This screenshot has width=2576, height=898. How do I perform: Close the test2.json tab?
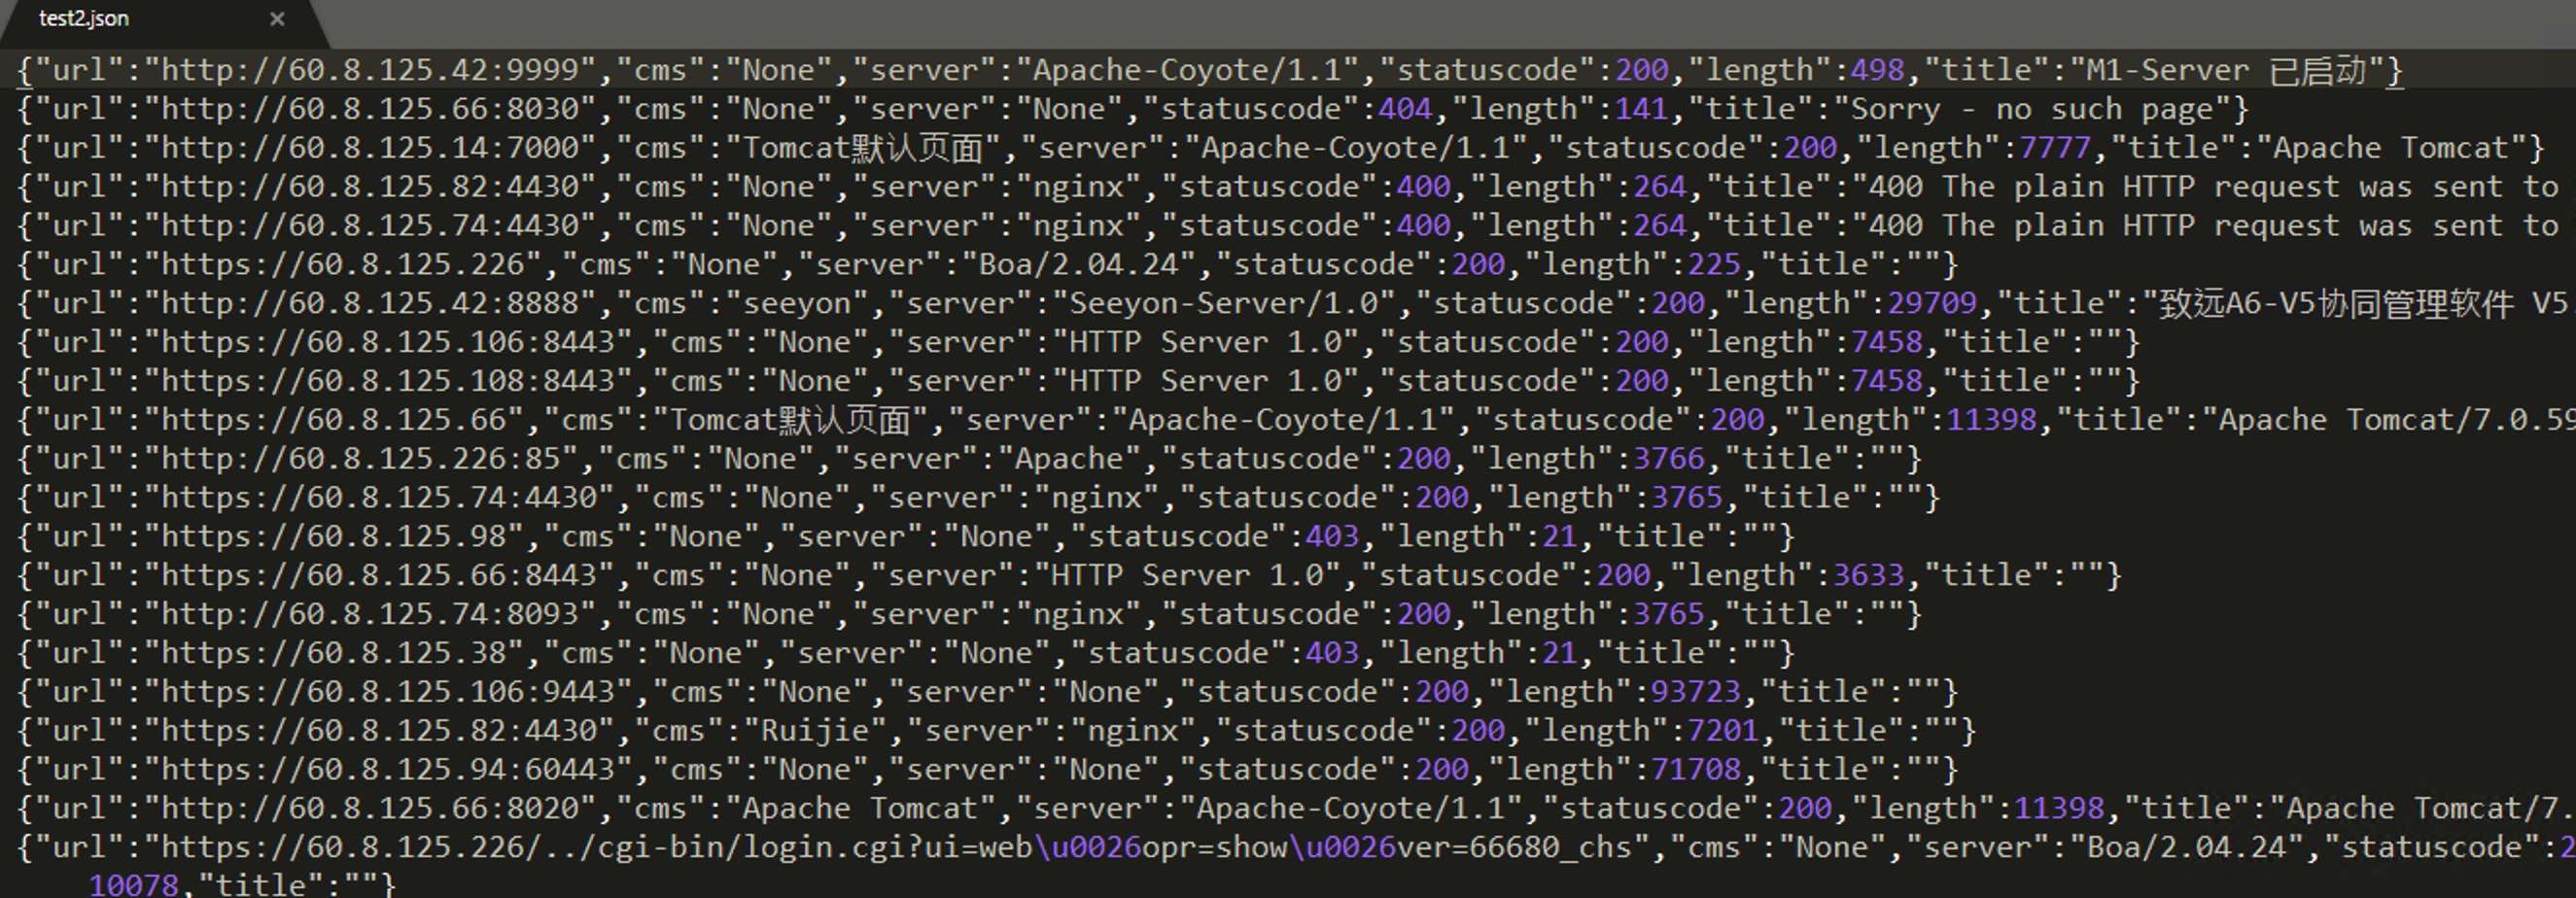[x=277, y=19]
